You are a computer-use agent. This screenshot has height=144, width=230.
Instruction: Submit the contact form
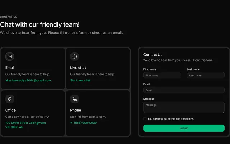coord(184,128)
